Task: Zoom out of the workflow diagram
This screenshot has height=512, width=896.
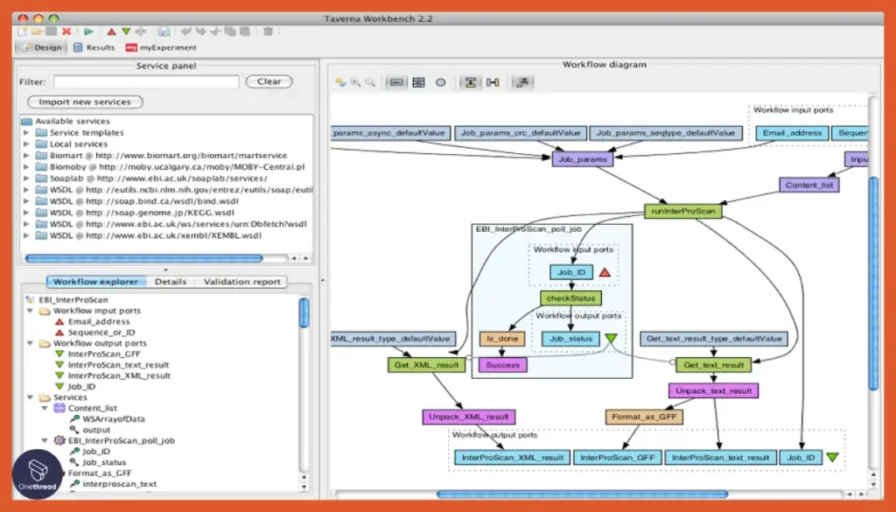Action: coord(370,82)
